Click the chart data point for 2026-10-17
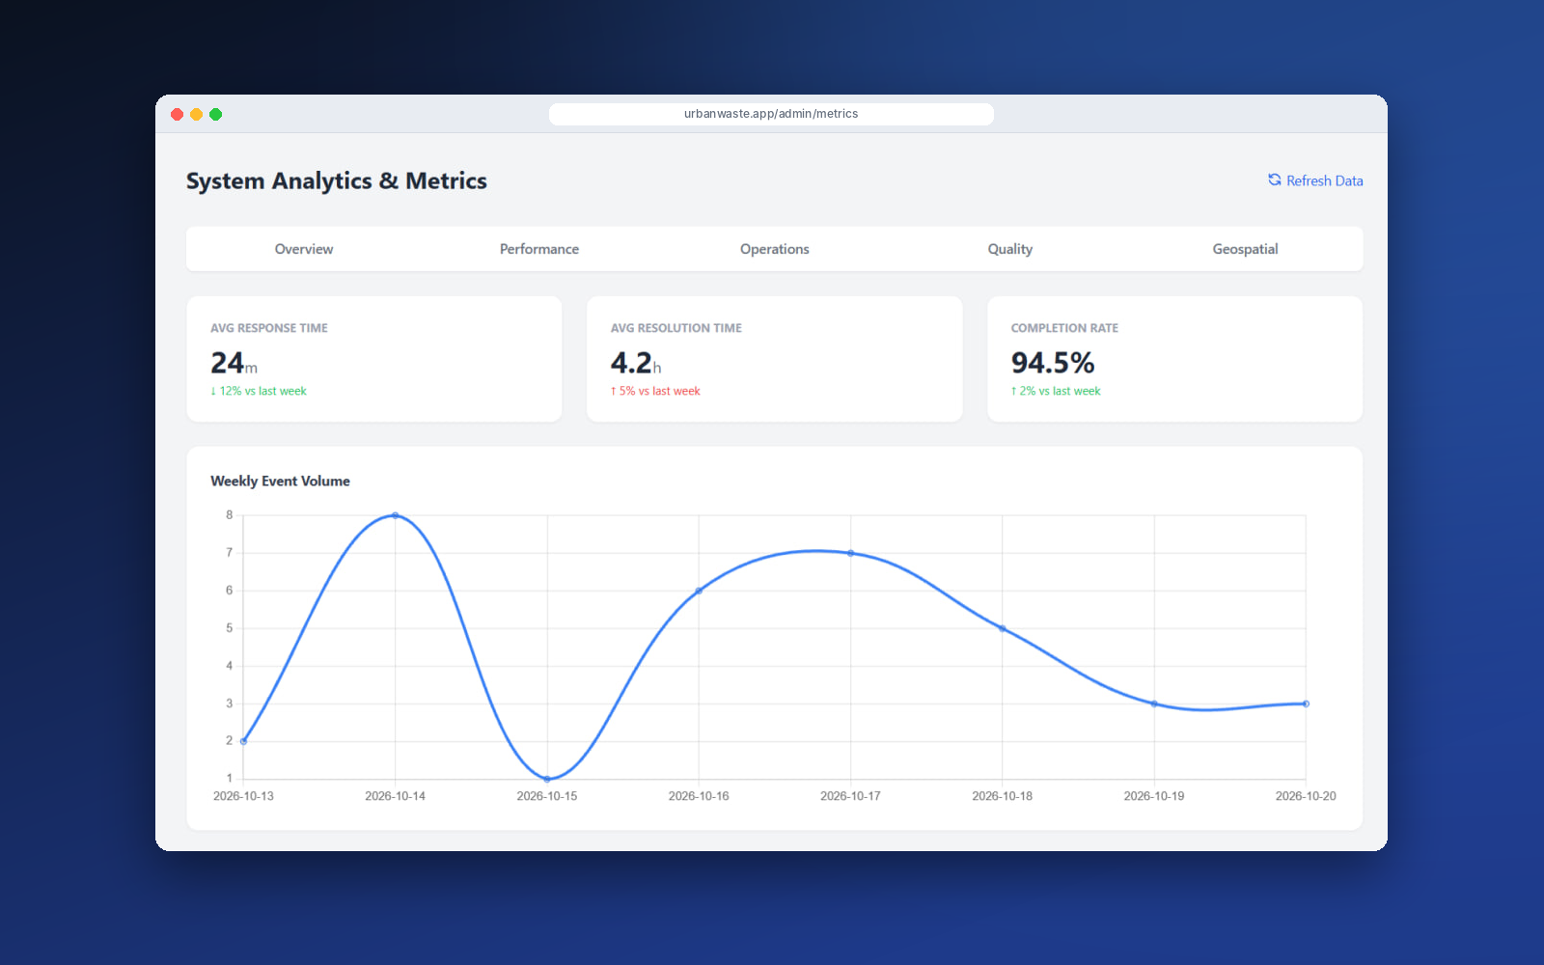The width and height of the screenshot is (1544, 965). [850, 553]
